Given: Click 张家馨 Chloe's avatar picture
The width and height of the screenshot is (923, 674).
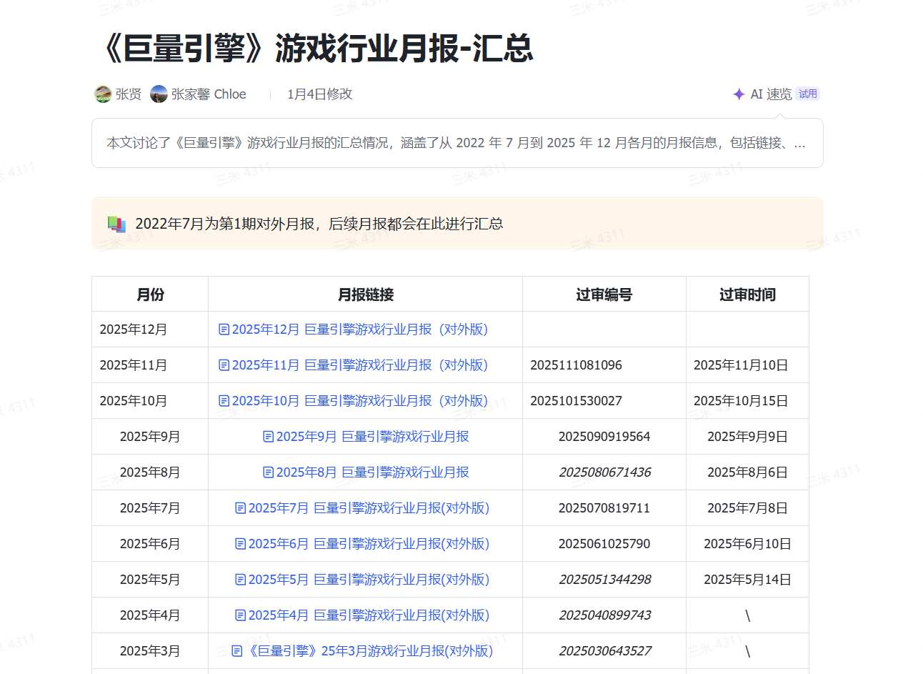Looking at the screenshot, I should click(x=159, y=94).
